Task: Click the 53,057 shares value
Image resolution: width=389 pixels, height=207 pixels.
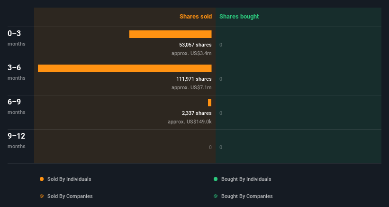Action: pyautogui.click(x=195, y=45)
